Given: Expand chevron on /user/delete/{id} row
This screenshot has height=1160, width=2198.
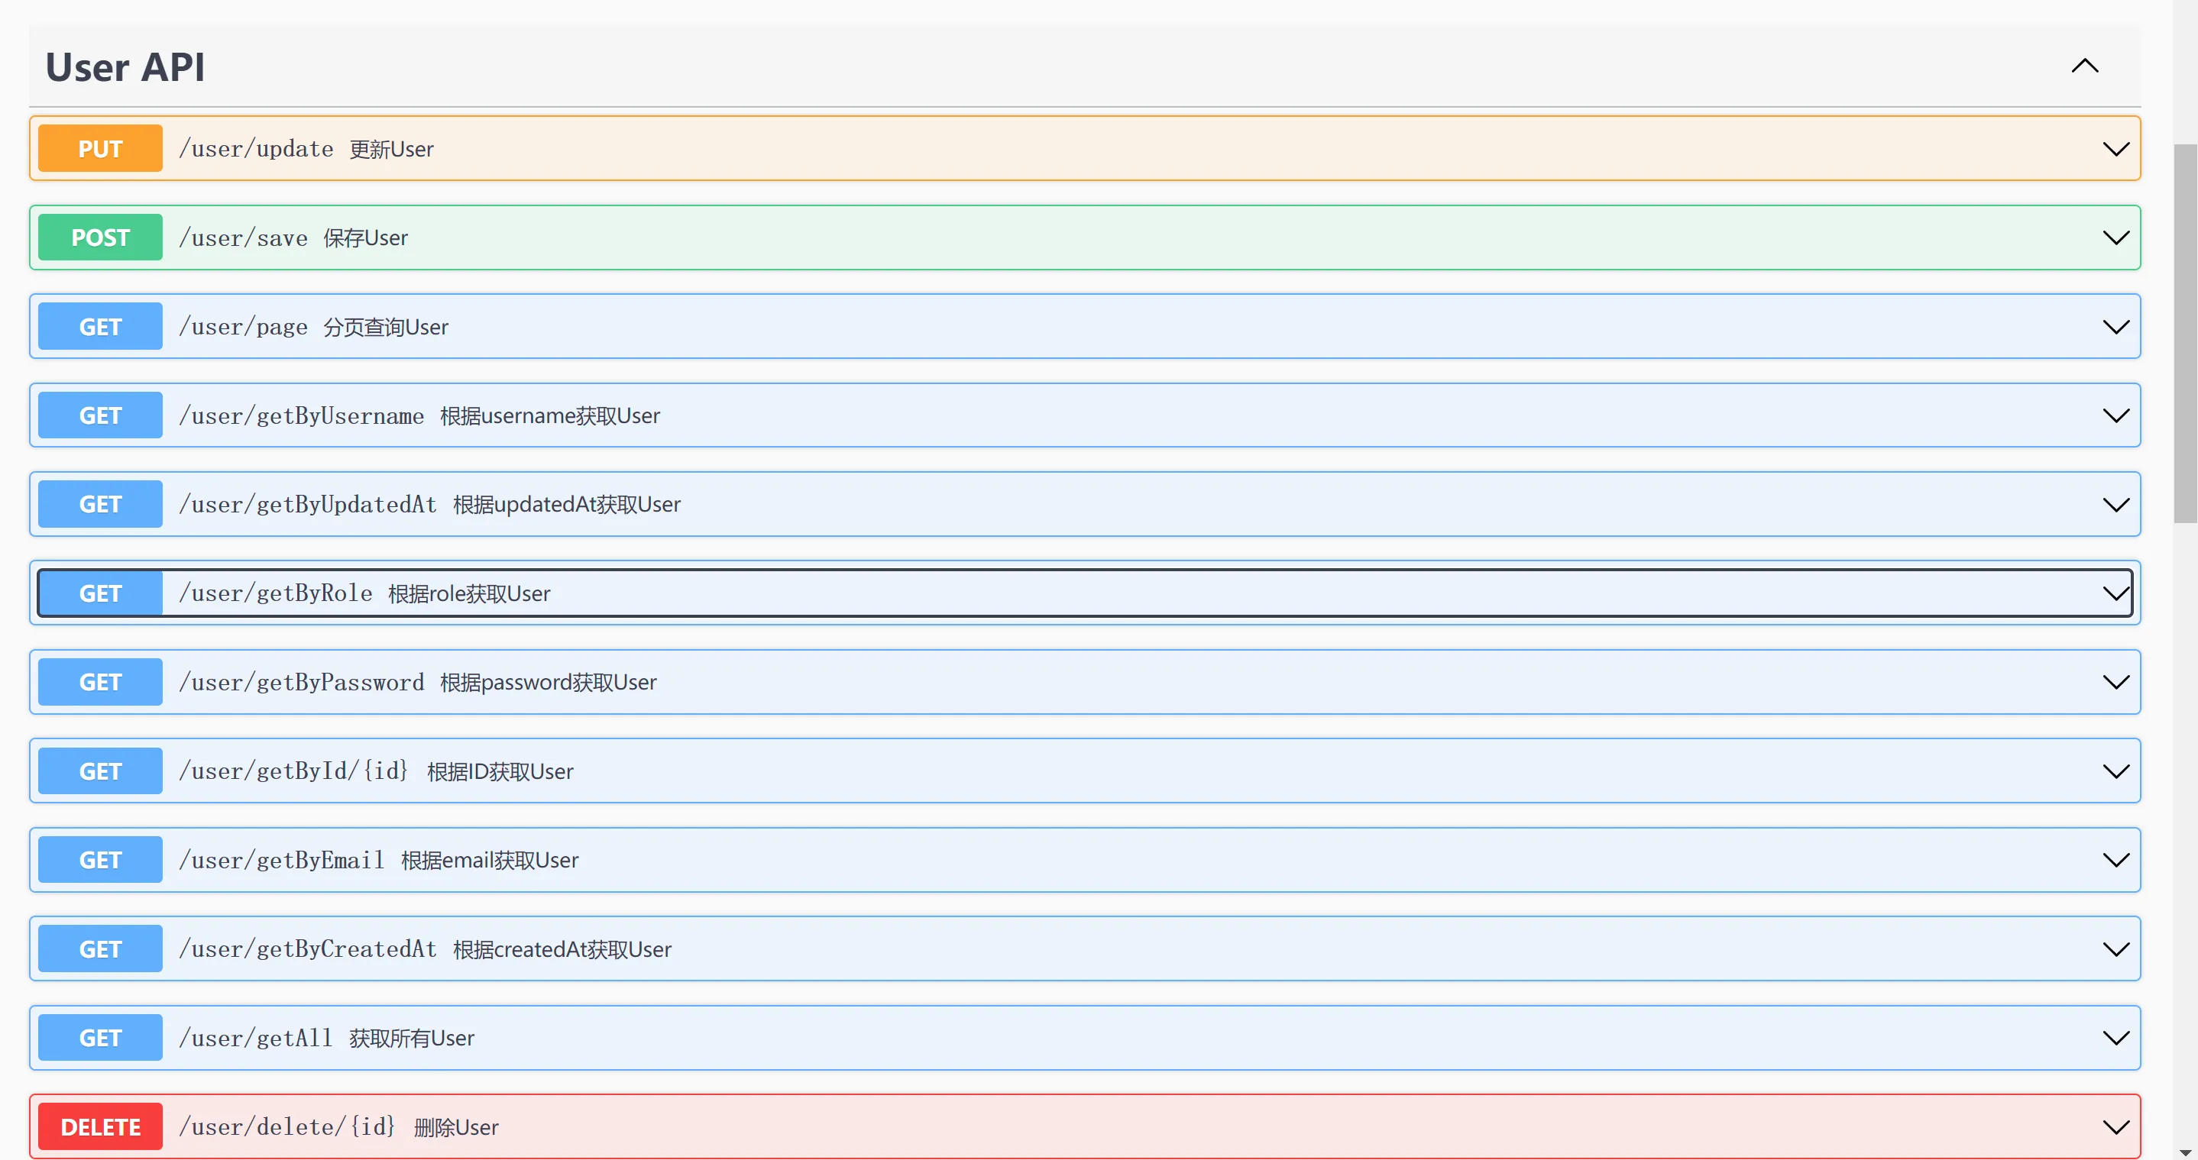Looking at the screenshot, I should pyautogui.click(x=2115, y=1126).
